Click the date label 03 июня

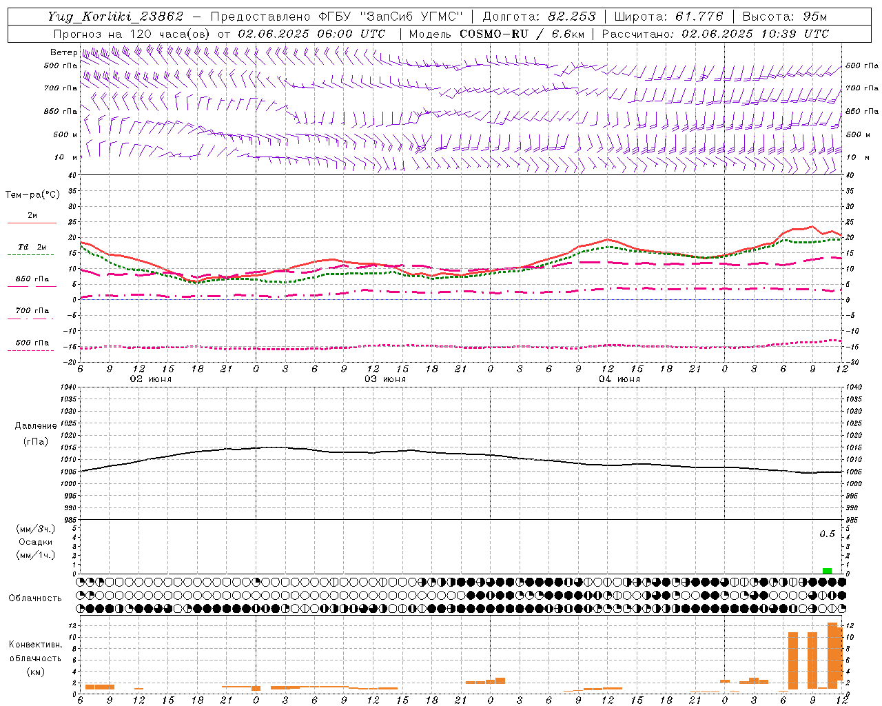385,379
